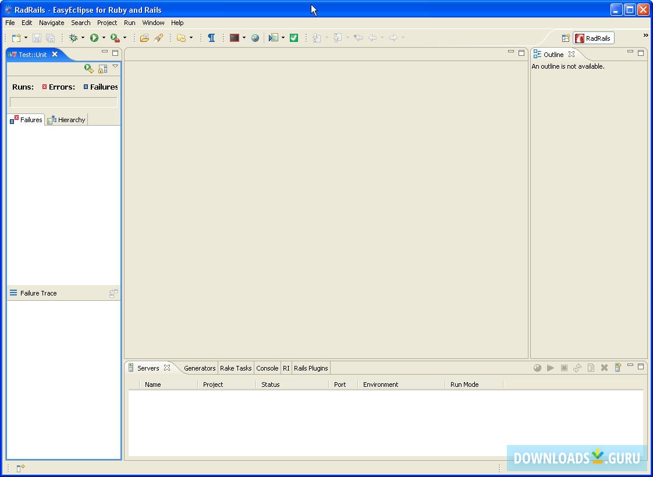The height and width of the screenshot is (477, 653).
Task: Delete a server with the X icon
Action: click(x=604, y=368)
